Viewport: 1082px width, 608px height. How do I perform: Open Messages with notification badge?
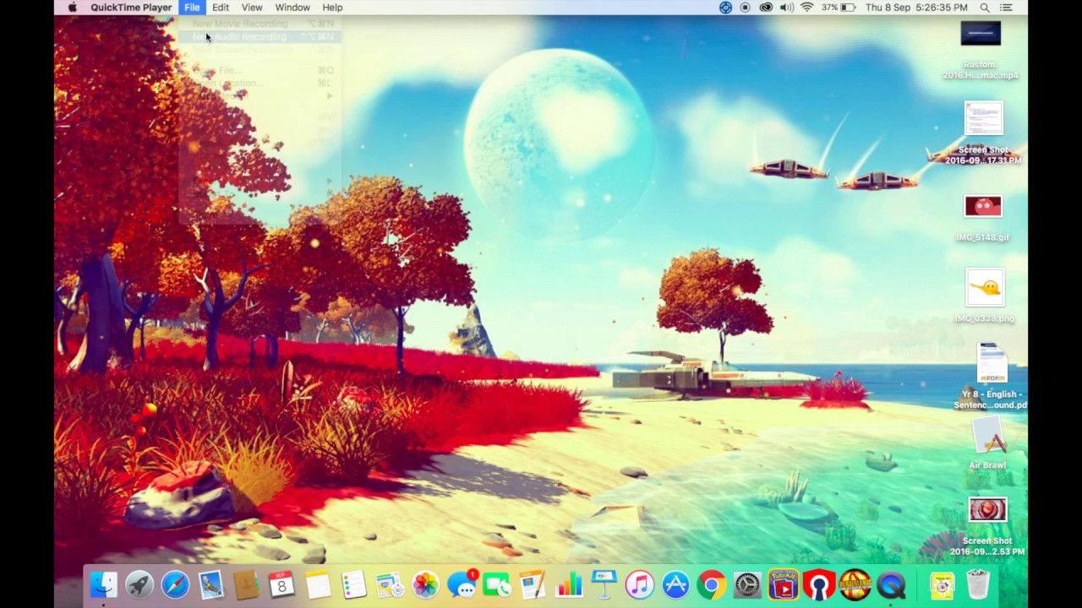tap(462, 584)
